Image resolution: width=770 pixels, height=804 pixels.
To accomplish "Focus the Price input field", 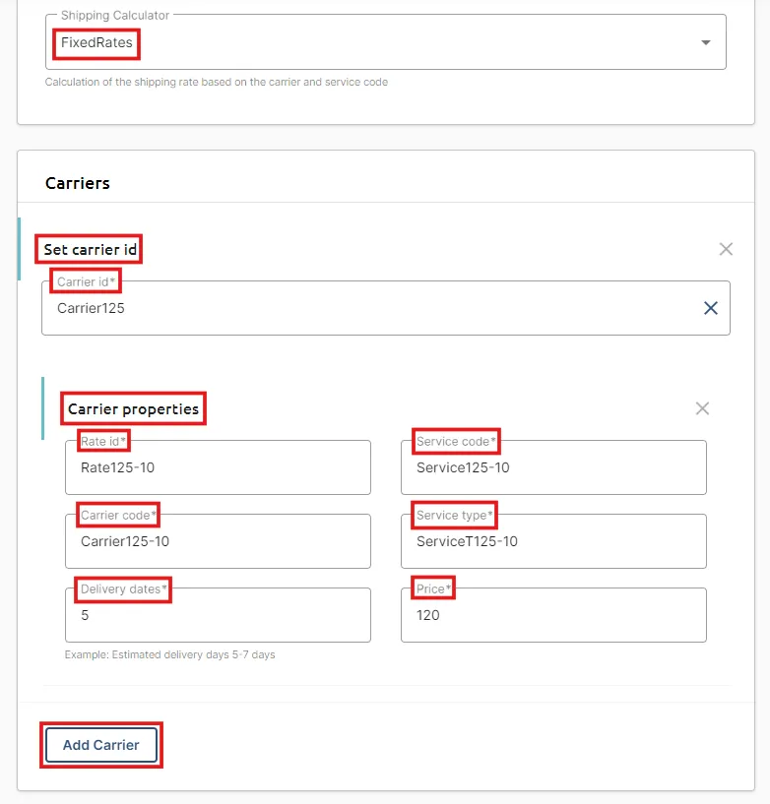I will (x=553, y=615).
